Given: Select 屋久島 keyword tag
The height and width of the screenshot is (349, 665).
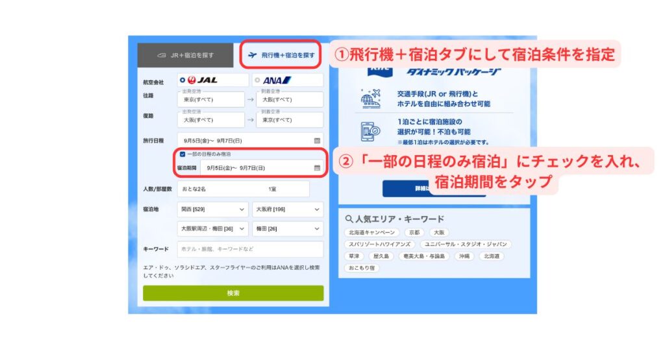Looking at the screenshot, I should (x=381, y=256).
